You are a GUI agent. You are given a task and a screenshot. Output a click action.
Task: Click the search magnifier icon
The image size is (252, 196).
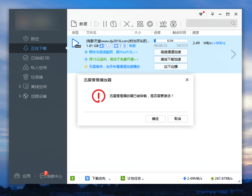[x=233, y=23]
